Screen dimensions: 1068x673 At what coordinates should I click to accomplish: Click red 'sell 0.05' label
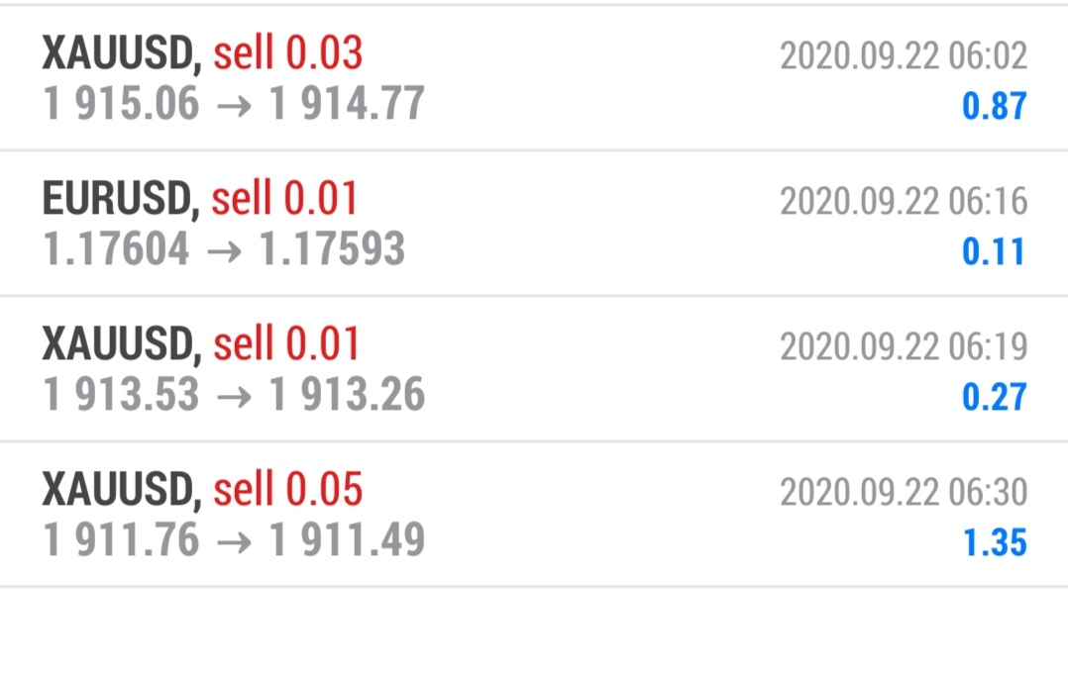[287, 489]
